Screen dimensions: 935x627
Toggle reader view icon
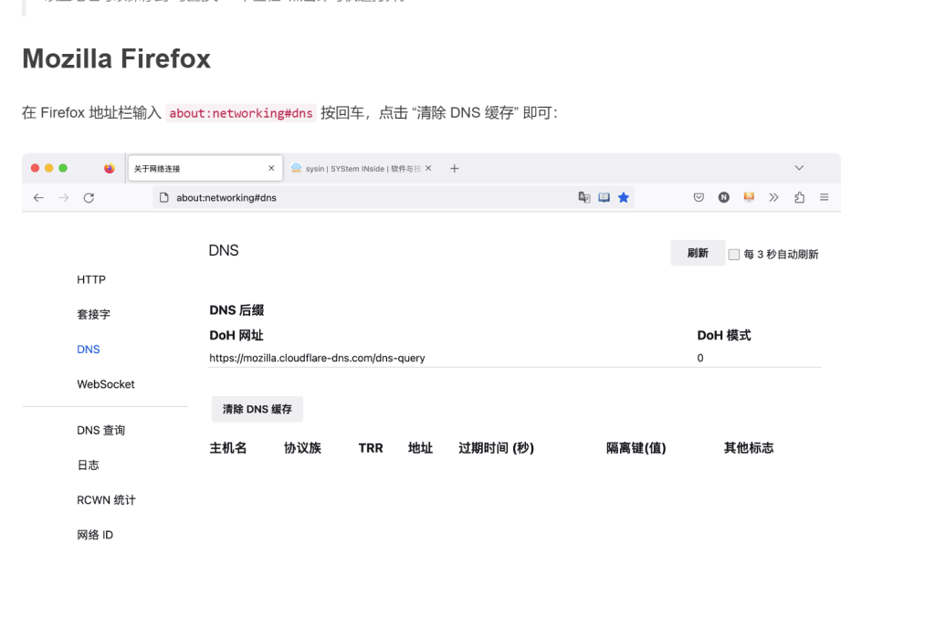coord(604,197)
